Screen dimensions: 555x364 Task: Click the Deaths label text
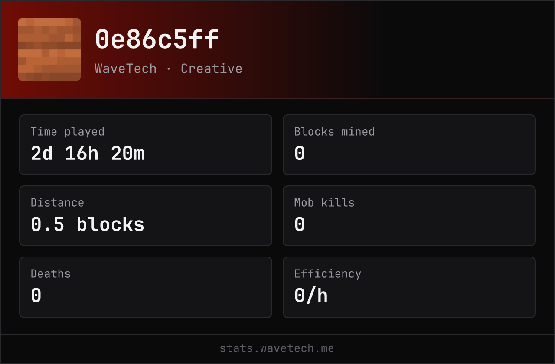pos(51,274)
